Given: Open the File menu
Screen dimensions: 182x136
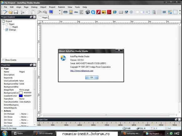Looking at the screenshot, I should pyautogui.click(x=5, y=7).
